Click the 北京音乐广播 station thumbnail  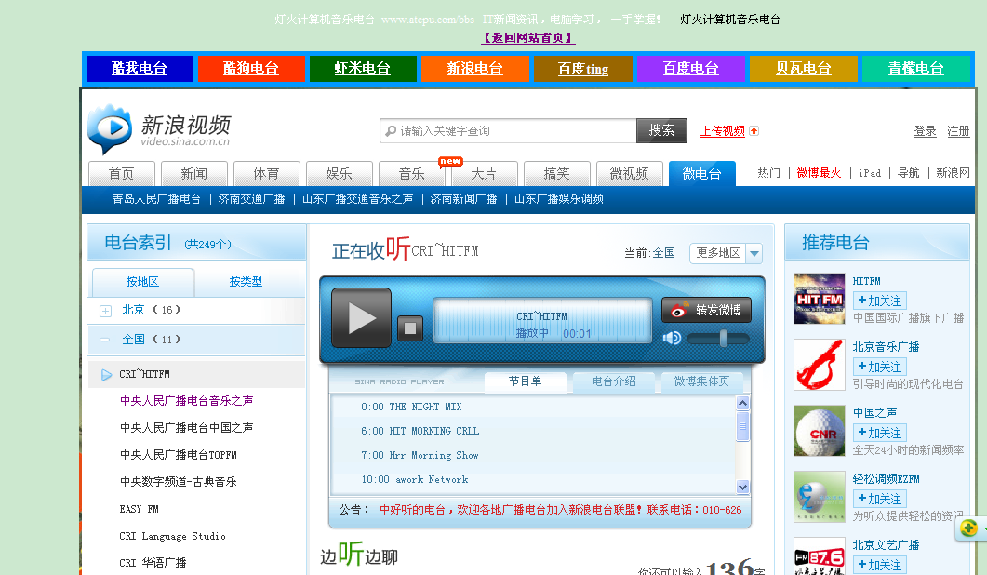819,365
